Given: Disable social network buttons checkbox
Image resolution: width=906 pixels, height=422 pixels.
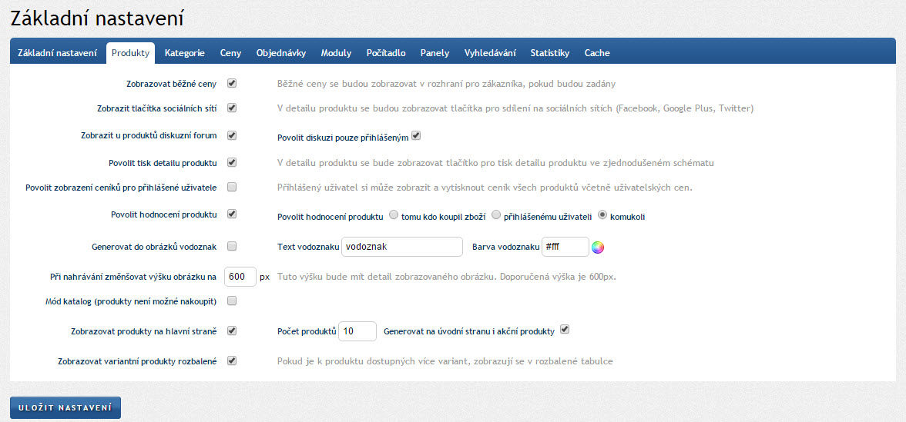Looking at the screenshot, I should [232, 108].
